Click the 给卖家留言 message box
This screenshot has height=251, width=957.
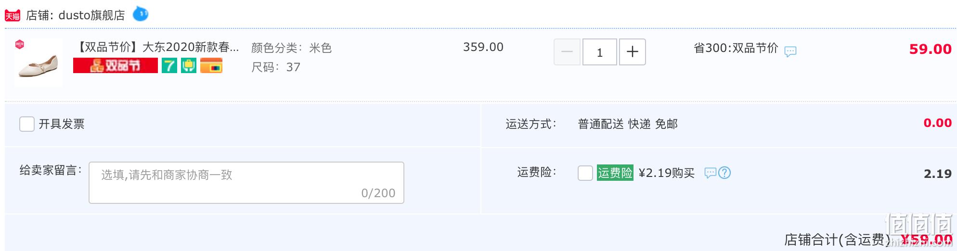[246, 183]
